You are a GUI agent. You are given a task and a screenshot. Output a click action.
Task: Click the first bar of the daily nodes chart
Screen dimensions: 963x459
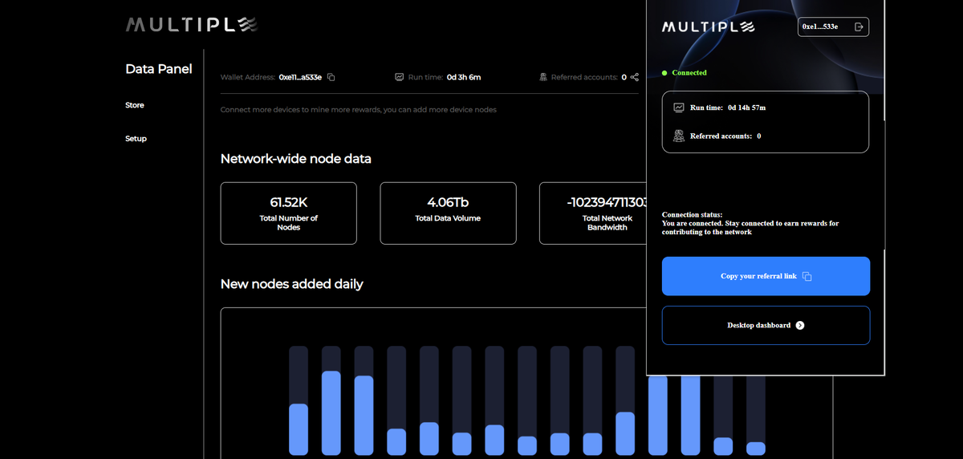[299, 429]
